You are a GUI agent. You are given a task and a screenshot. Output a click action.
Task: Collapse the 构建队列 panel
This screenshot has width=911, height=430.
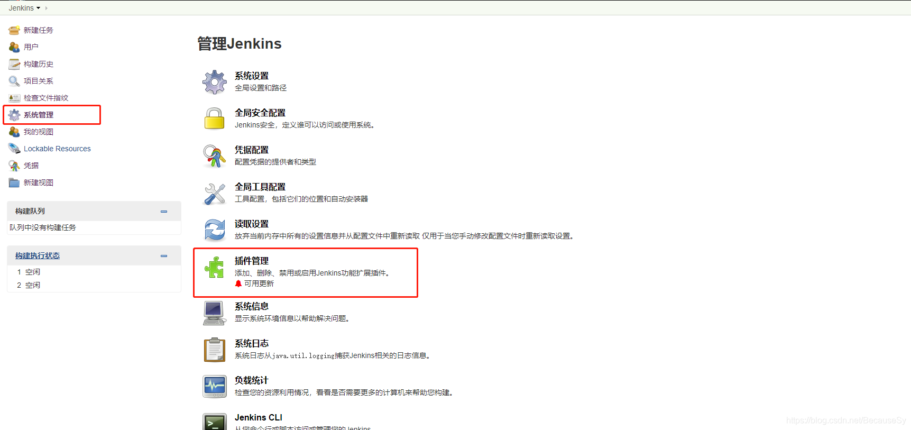coord(164,211)
